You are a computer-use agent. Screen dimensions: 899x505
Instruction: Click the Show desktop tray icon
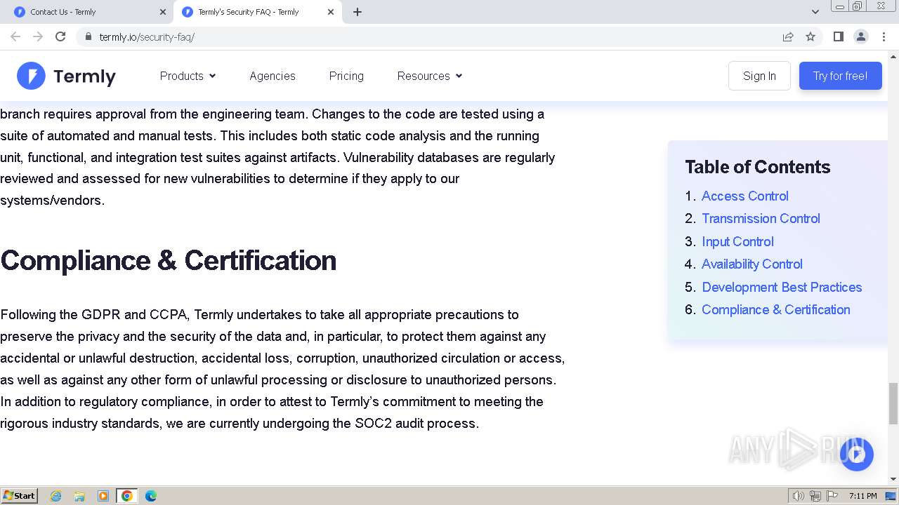tap(891, 496)
